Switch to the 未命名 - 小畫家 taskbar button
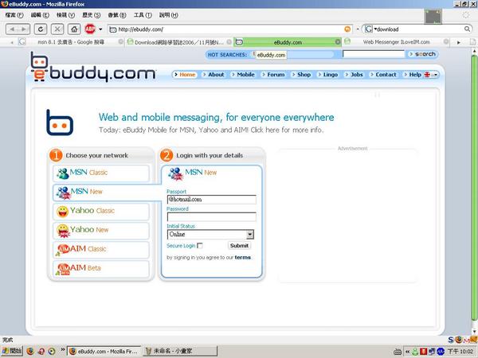 point(180,351)
